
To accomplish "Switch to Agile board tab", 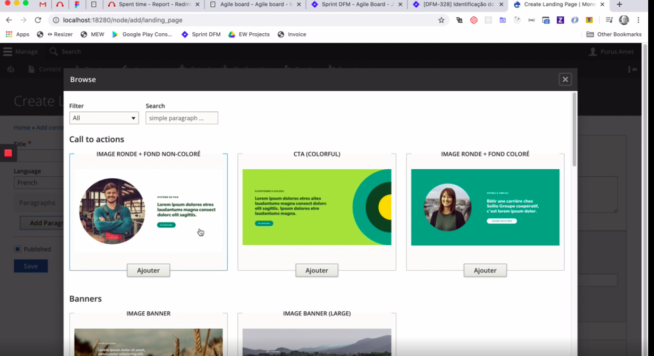I will 255,5.
